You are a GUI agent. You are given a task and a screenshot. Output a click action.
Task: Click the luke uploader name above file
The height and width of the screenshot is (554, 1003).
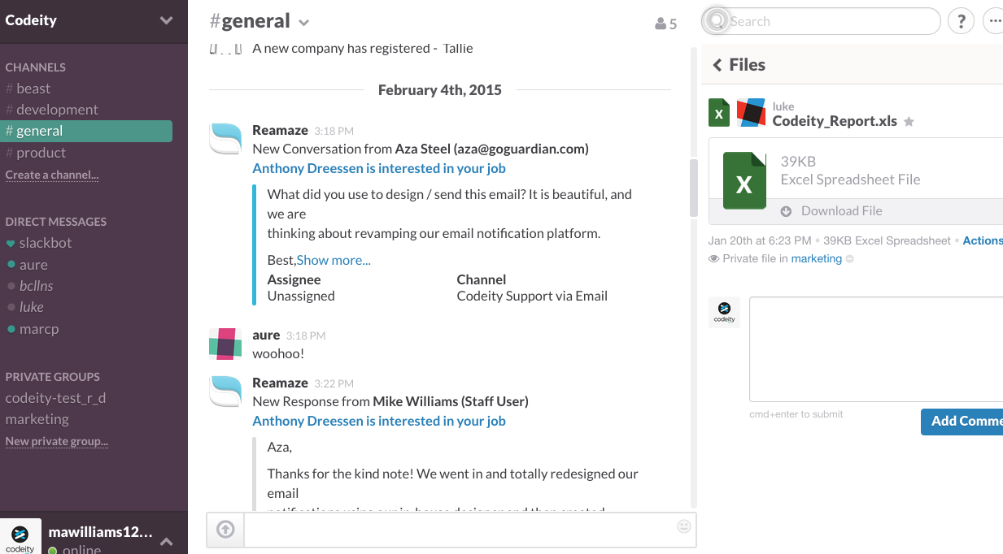click(x=783, y=106)
